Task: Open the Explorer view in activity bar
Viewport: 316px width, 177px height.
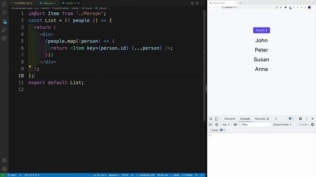Action: [x=4, y=4]
